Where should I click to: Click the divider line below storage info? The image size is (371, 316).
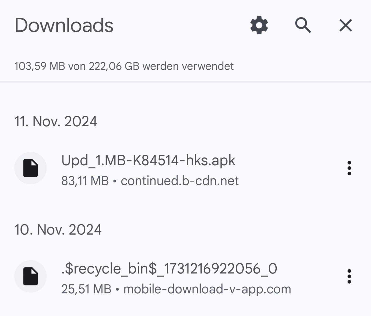click(185, 82)
